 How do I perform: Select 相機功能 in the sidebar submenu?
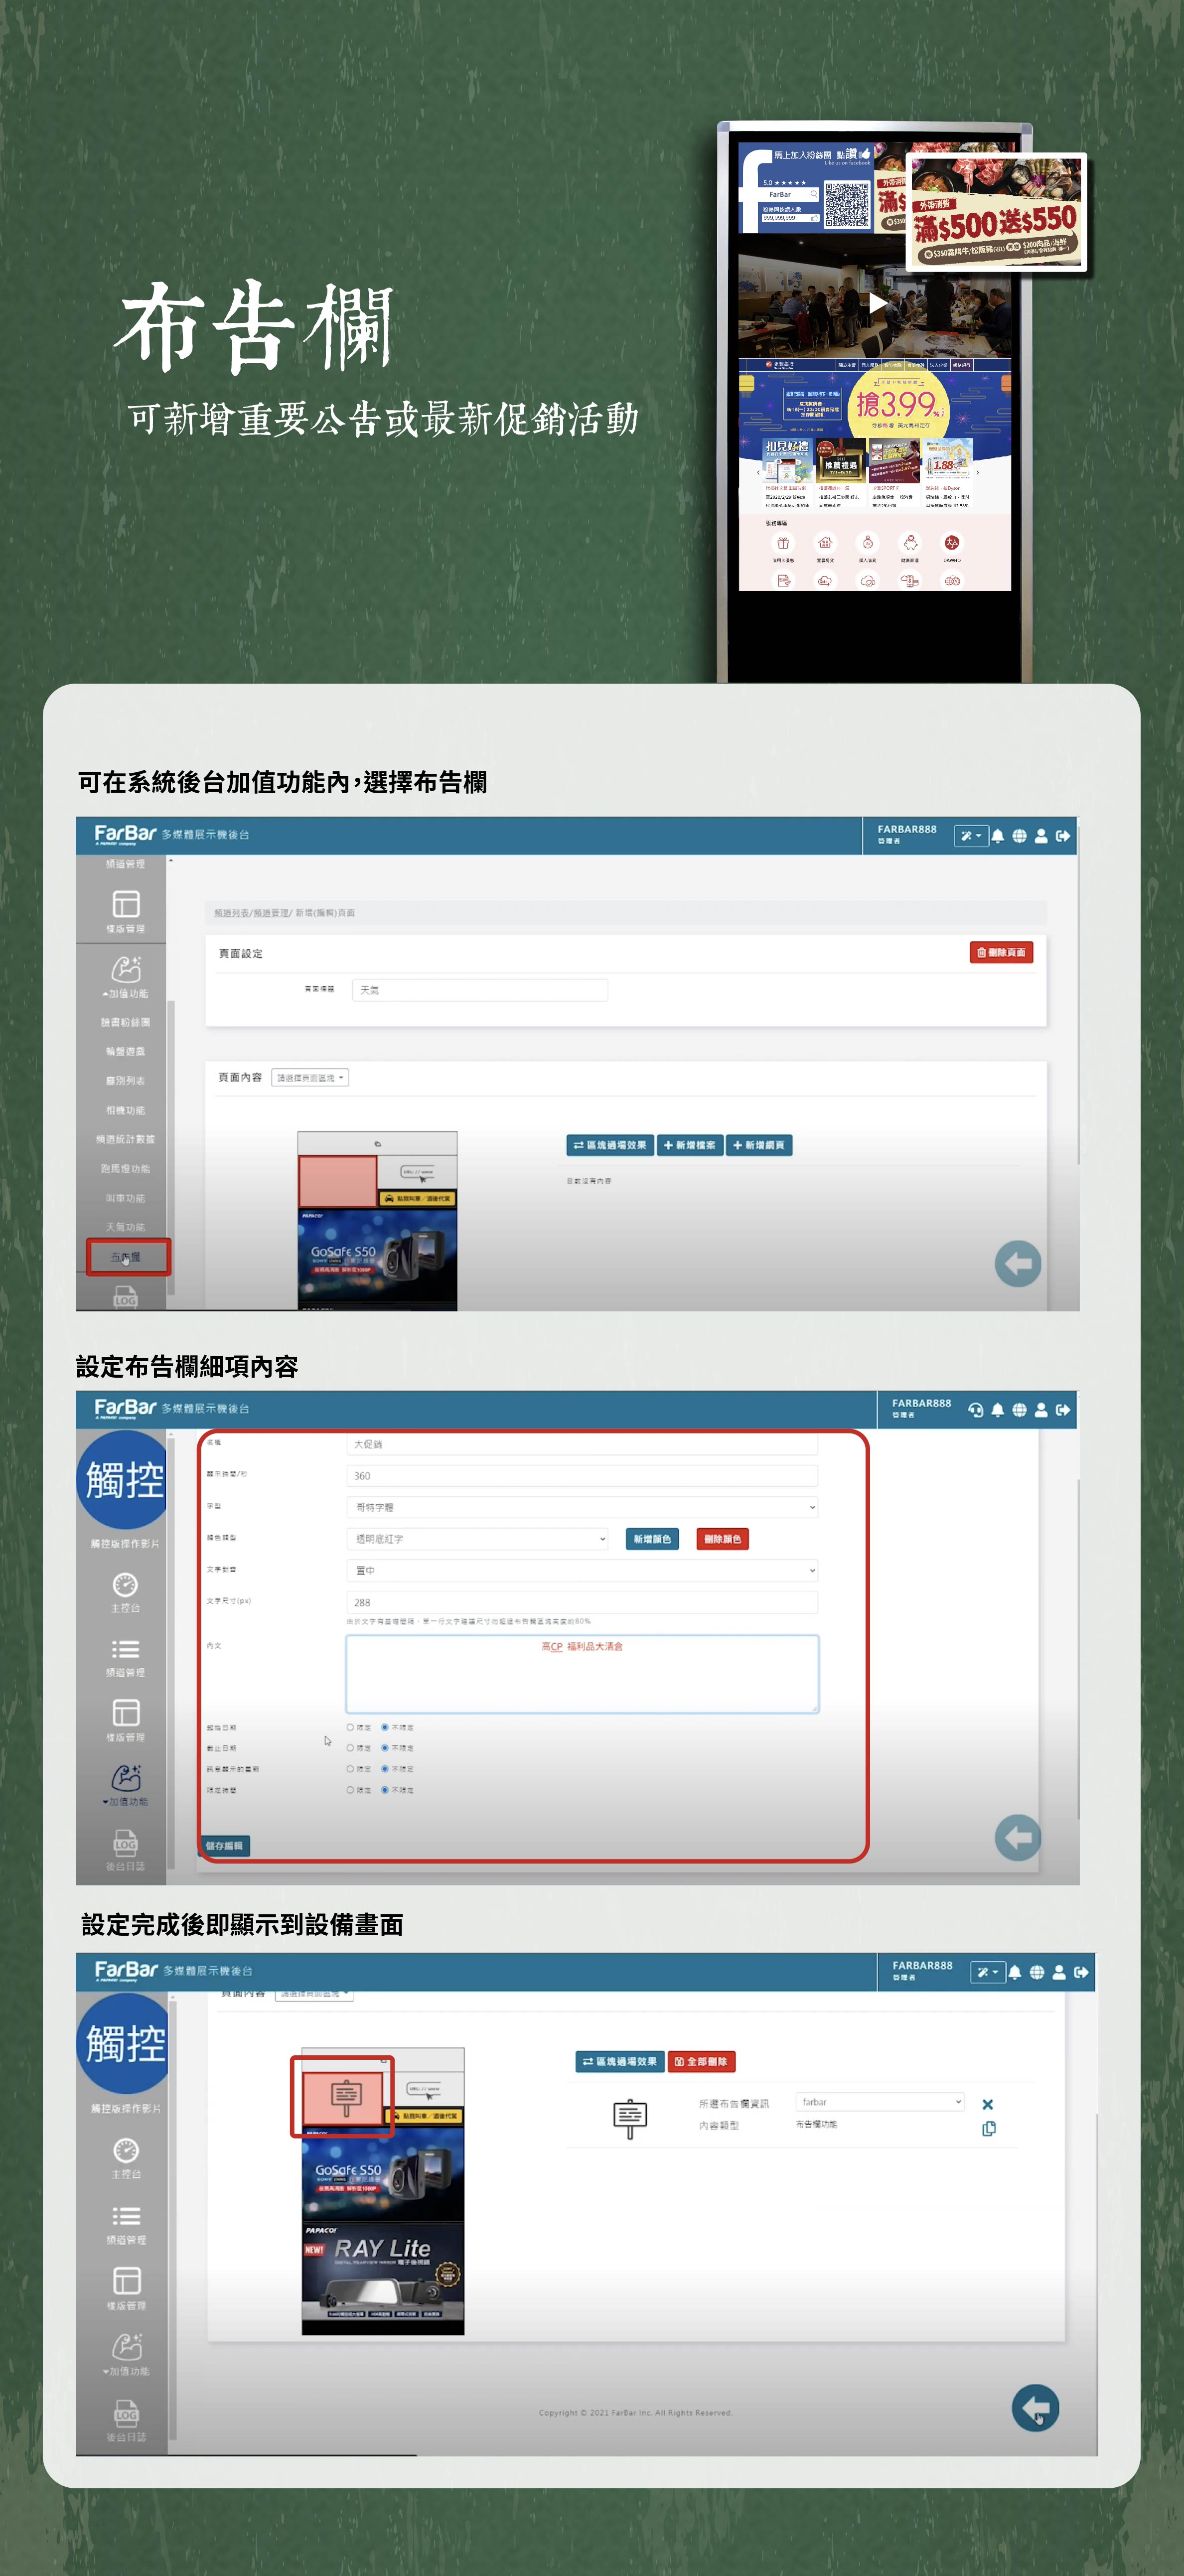click(125, 1110)
